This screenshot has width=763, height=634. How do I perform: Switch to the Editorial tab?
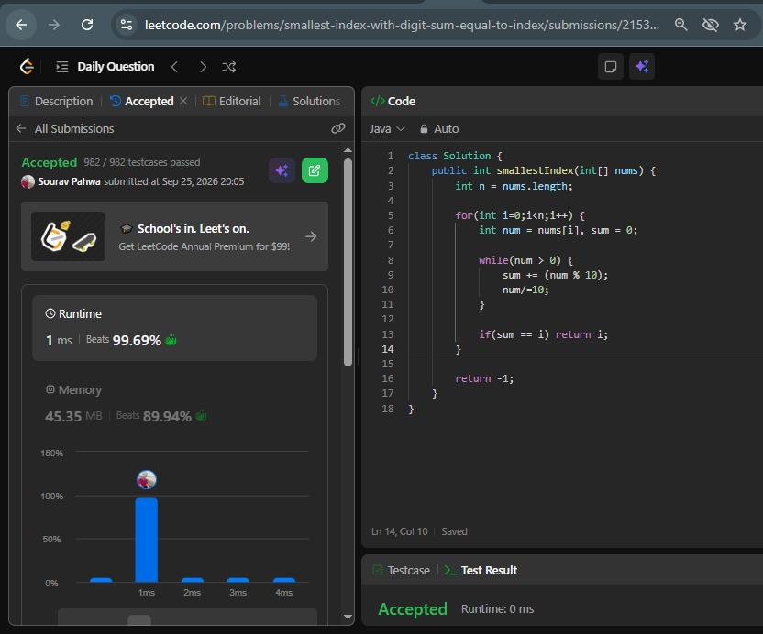(232, 101)
